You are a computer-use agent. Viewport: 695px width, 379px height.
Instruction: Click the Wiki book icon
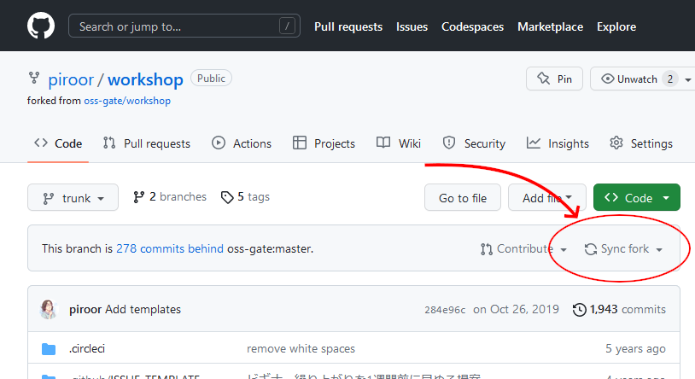point(383,143)
